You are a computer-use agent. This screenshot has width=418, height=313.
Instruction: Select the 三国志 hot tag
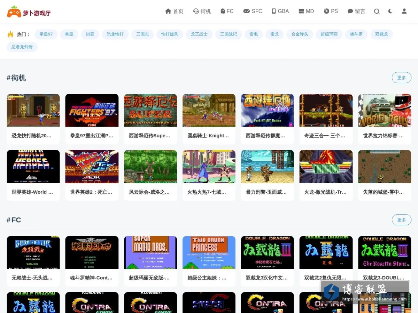pos(142,34)
